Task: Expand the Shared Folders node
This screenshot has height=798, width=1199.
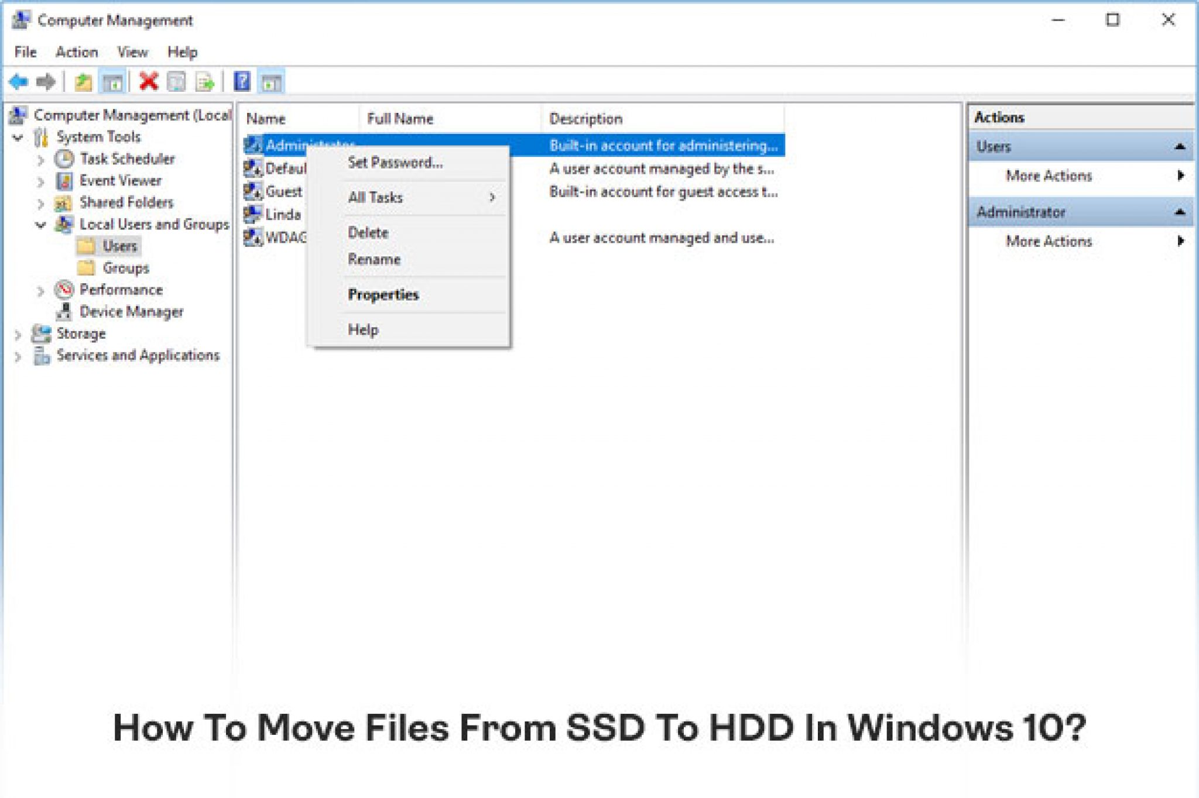Action: (x=40, y=204)
